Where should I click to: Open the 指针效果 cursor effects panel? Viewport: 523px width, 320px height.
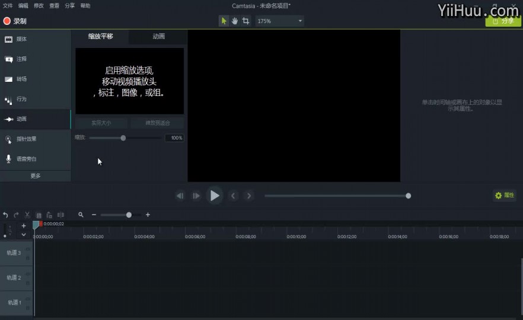(x=36, y=139)
